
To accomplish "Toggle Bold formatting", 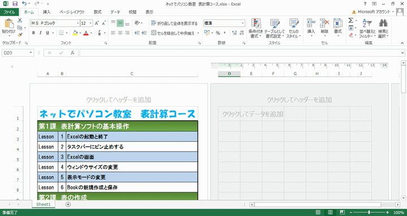I will pyautogui.click(x=33, y=33).
